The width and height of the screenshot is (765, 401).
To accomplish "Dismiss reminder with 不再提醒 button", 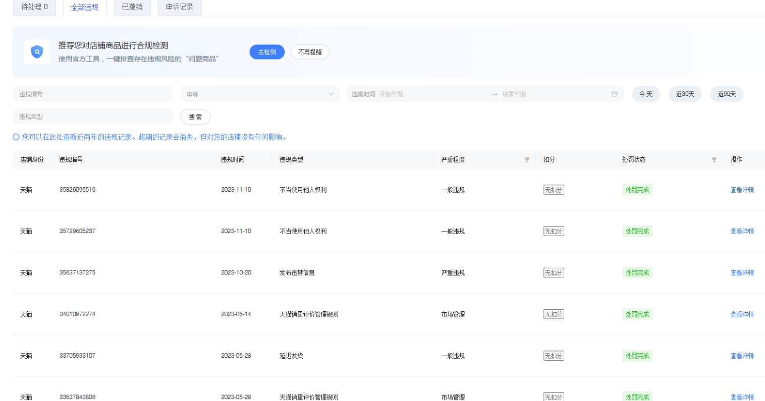I will click(x=310, y=52).
